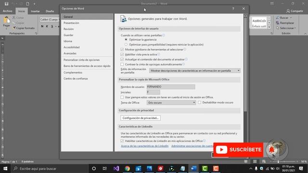This screenshot has width=308, height=173.
Task: Open Estilo de información en pantalla dropdown
Action: coord(194,71)
